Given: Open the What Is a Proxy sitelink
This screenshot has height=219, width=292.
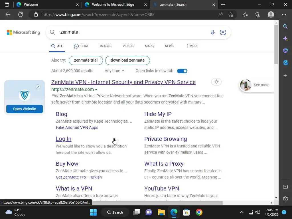Looking at the screenshot, I should (164, 164).
